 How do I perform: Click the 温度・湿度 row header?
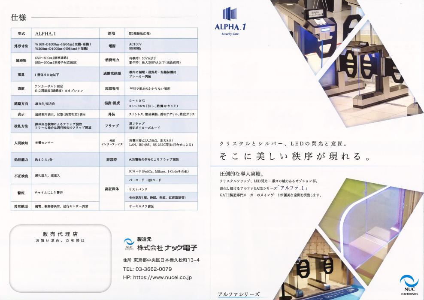[112, 103]
